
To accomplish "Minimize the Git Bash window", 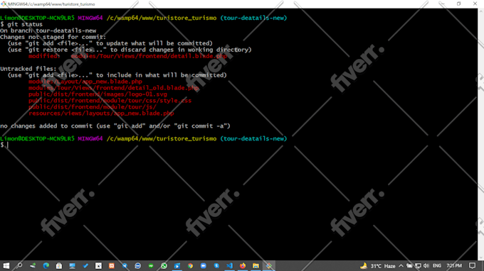I will tap(443, 4).
